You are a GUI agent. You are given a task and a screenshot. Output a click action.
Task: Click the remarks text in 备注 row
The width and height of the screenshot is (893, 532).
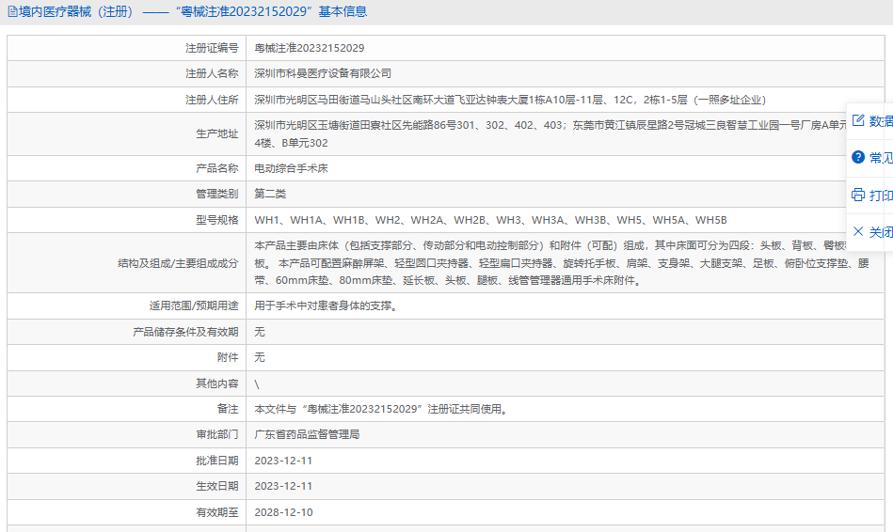pyautogui.click(x=382, y=409)
